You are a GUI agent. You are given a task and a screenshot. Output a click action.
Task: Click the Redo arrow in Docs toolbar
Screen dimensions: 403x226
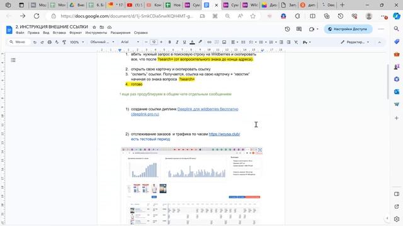(x=42, y=42)
